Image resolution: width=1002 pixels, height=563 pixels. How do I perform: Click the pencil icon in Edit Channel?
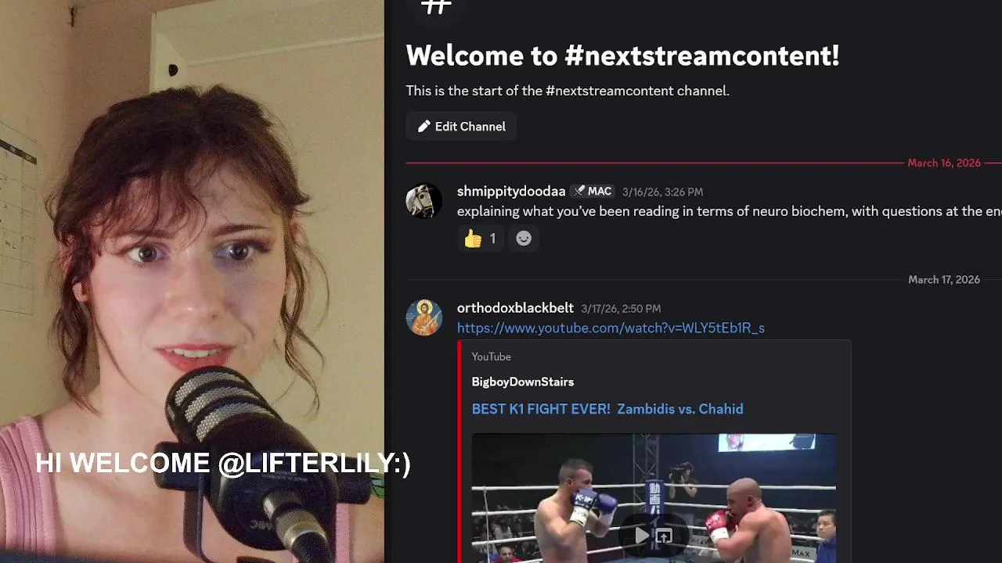pos(424,127)
